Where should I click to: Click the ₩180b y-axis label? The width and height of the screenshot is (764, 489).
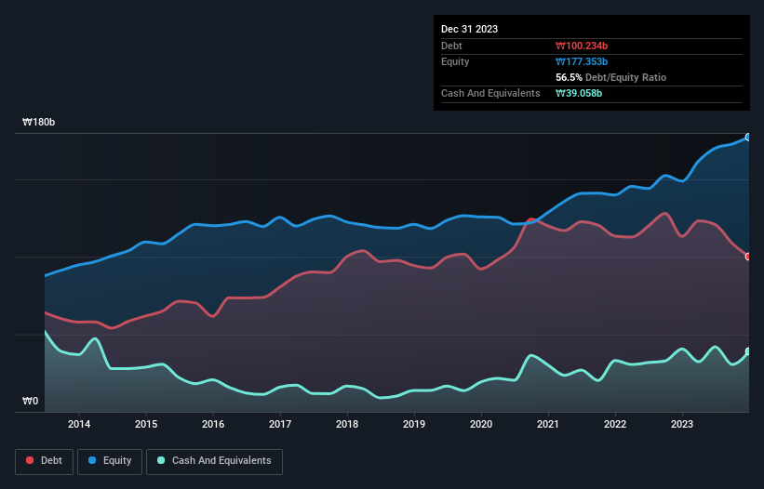click(x=38, y=122)
